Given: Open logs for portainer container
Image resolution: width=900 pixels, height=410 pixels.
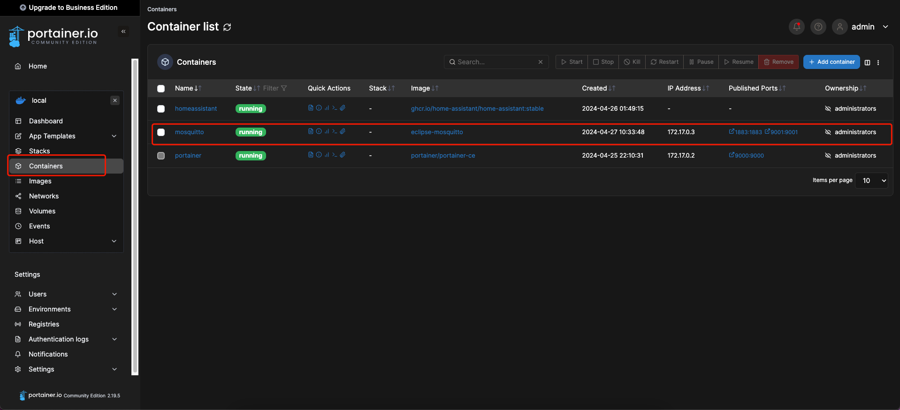Looking at the screenshot, I should (x=311, y=155).
